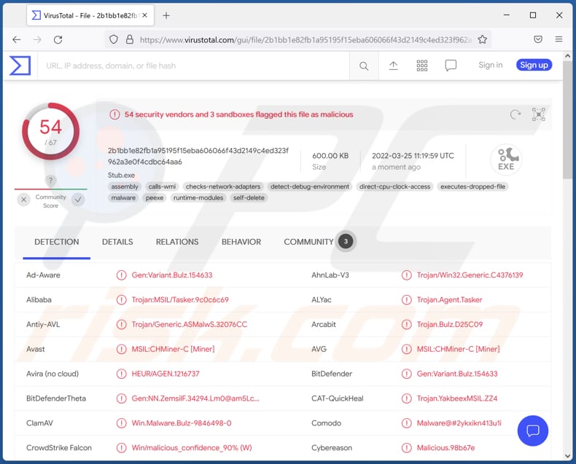Close the VirusTotal browser tab
576x464 pixels.
pos(145,15)
